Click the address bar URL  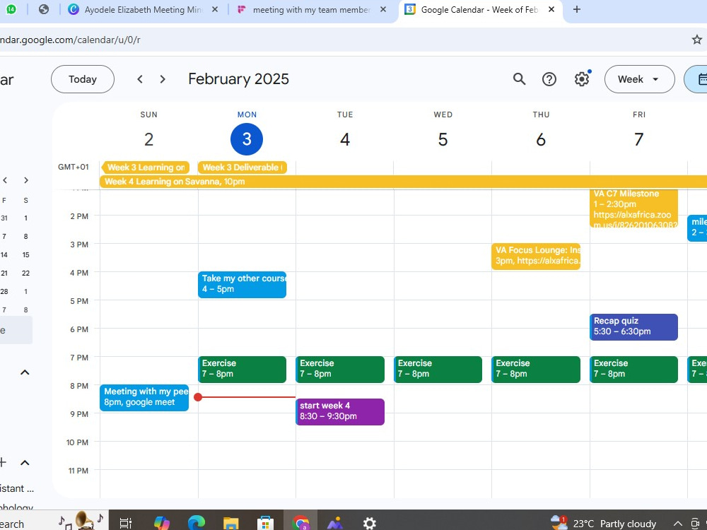point(70,40)
